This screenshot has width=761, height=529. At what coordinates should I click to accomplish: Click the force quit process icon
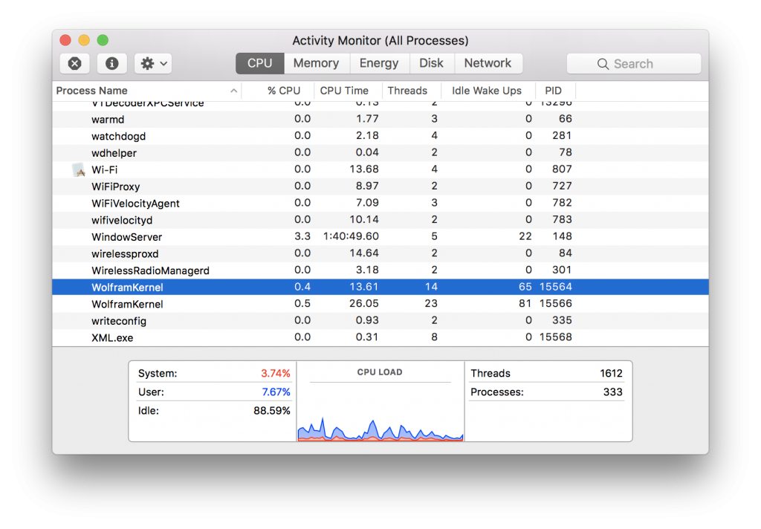[x=74, y=64]
